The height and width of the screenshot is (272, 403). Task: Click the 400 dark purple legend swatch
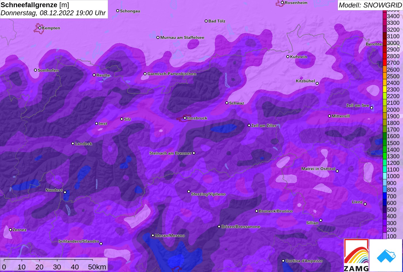(x=385, y=216)
